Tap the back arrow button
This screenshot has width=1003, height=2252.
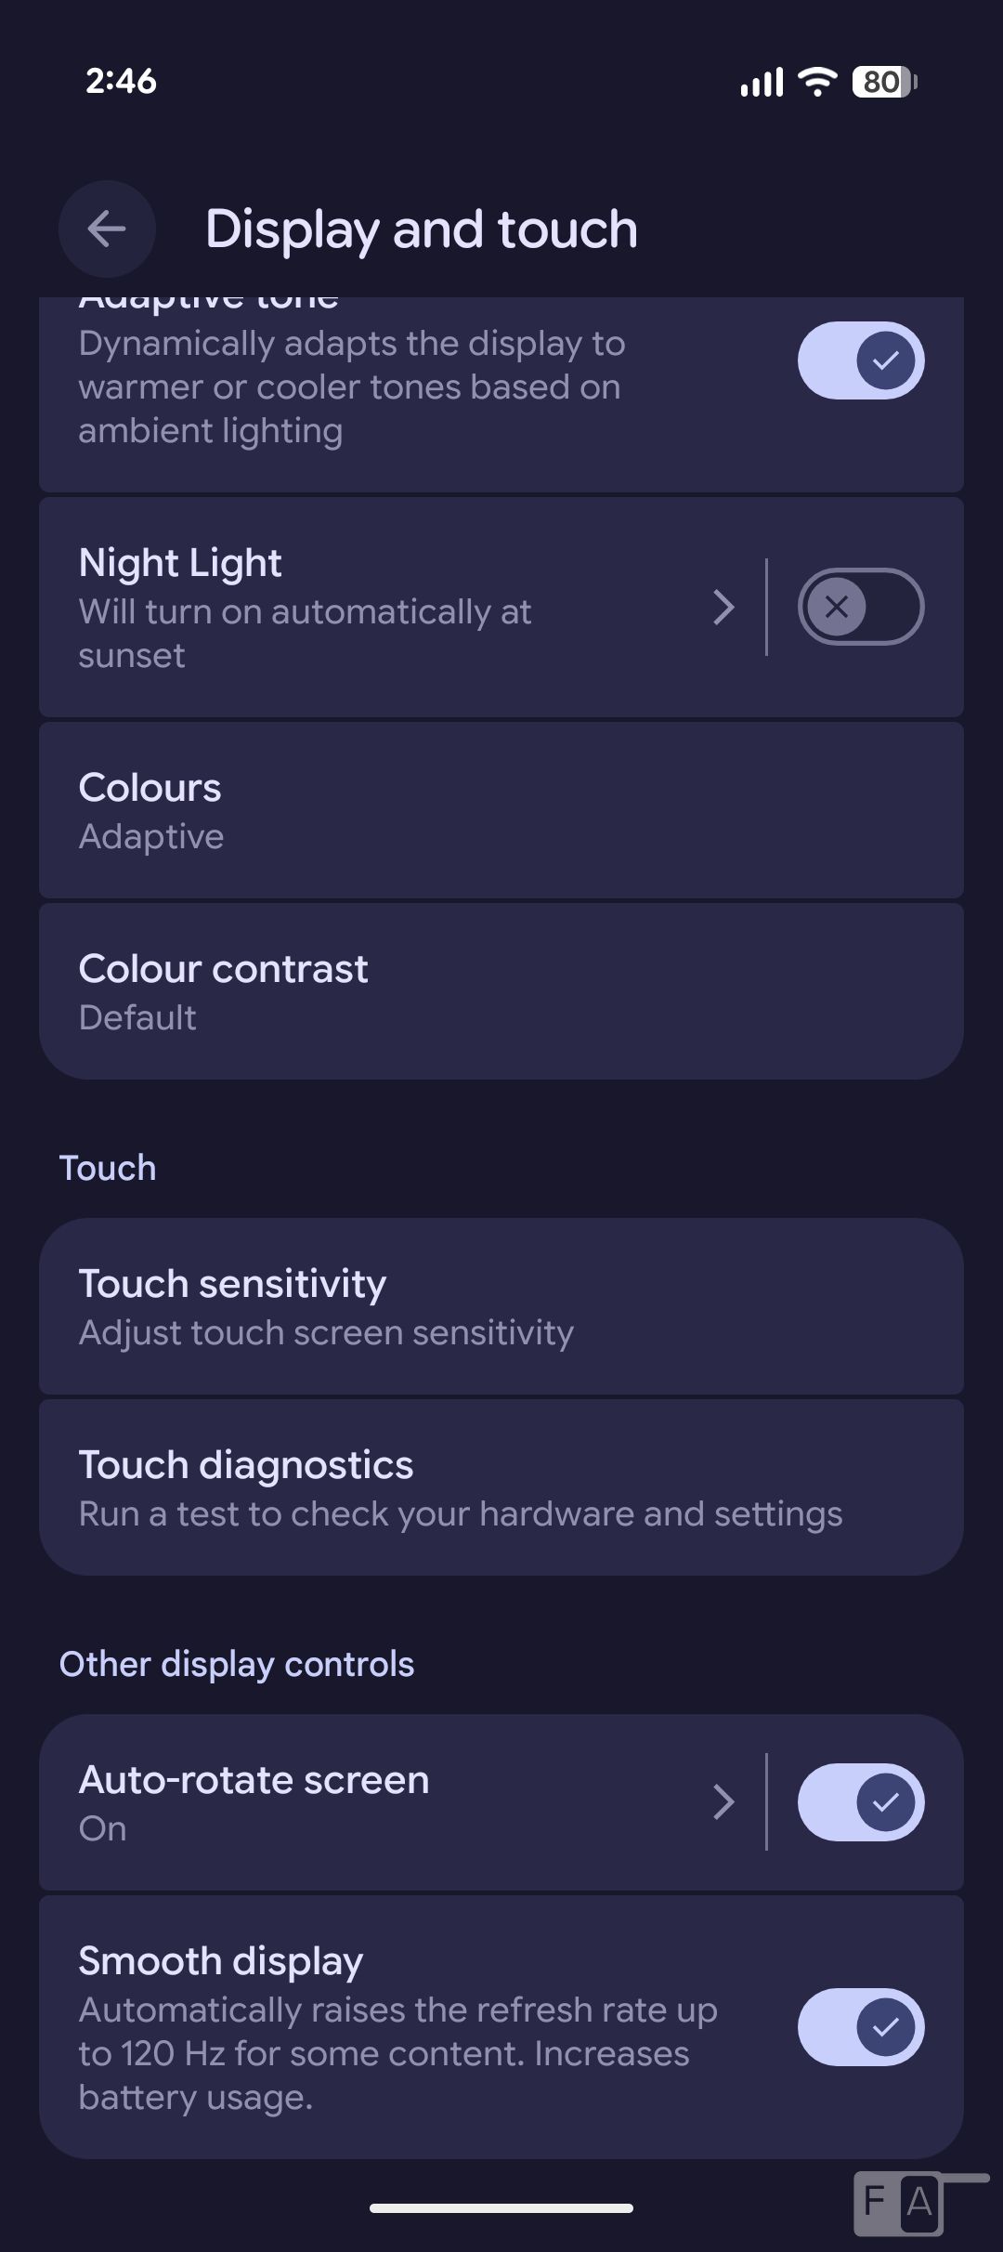tap(107, 229)
